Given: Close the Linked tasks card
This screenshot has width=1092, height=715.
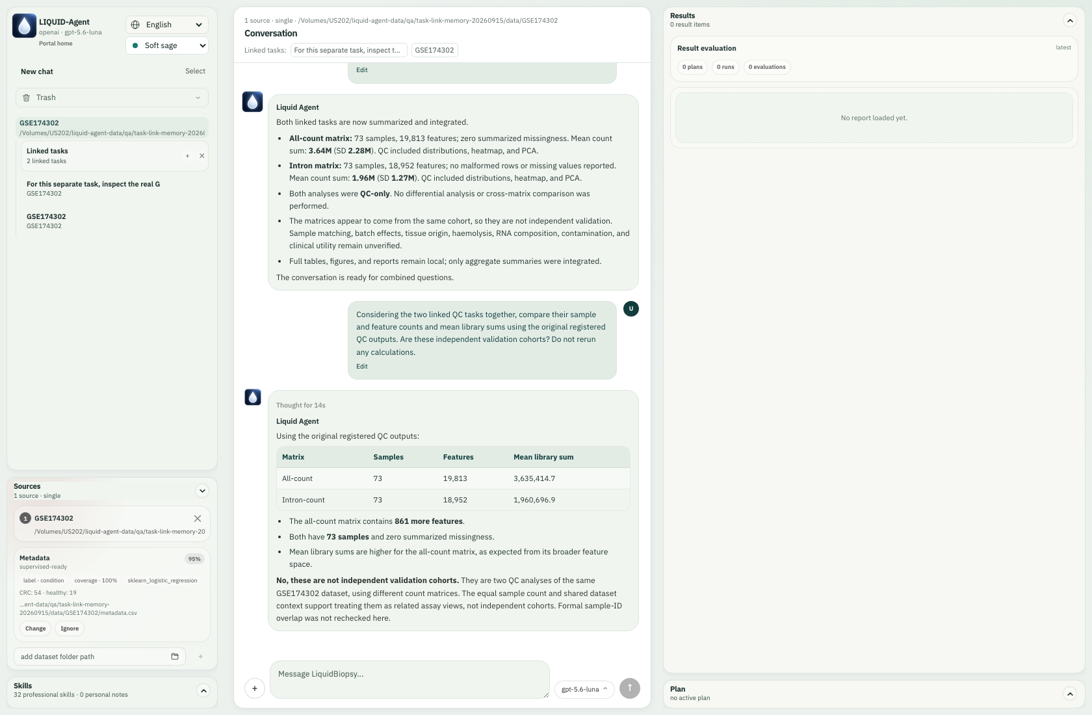Looking at the screenshot, I should (202, 156).
